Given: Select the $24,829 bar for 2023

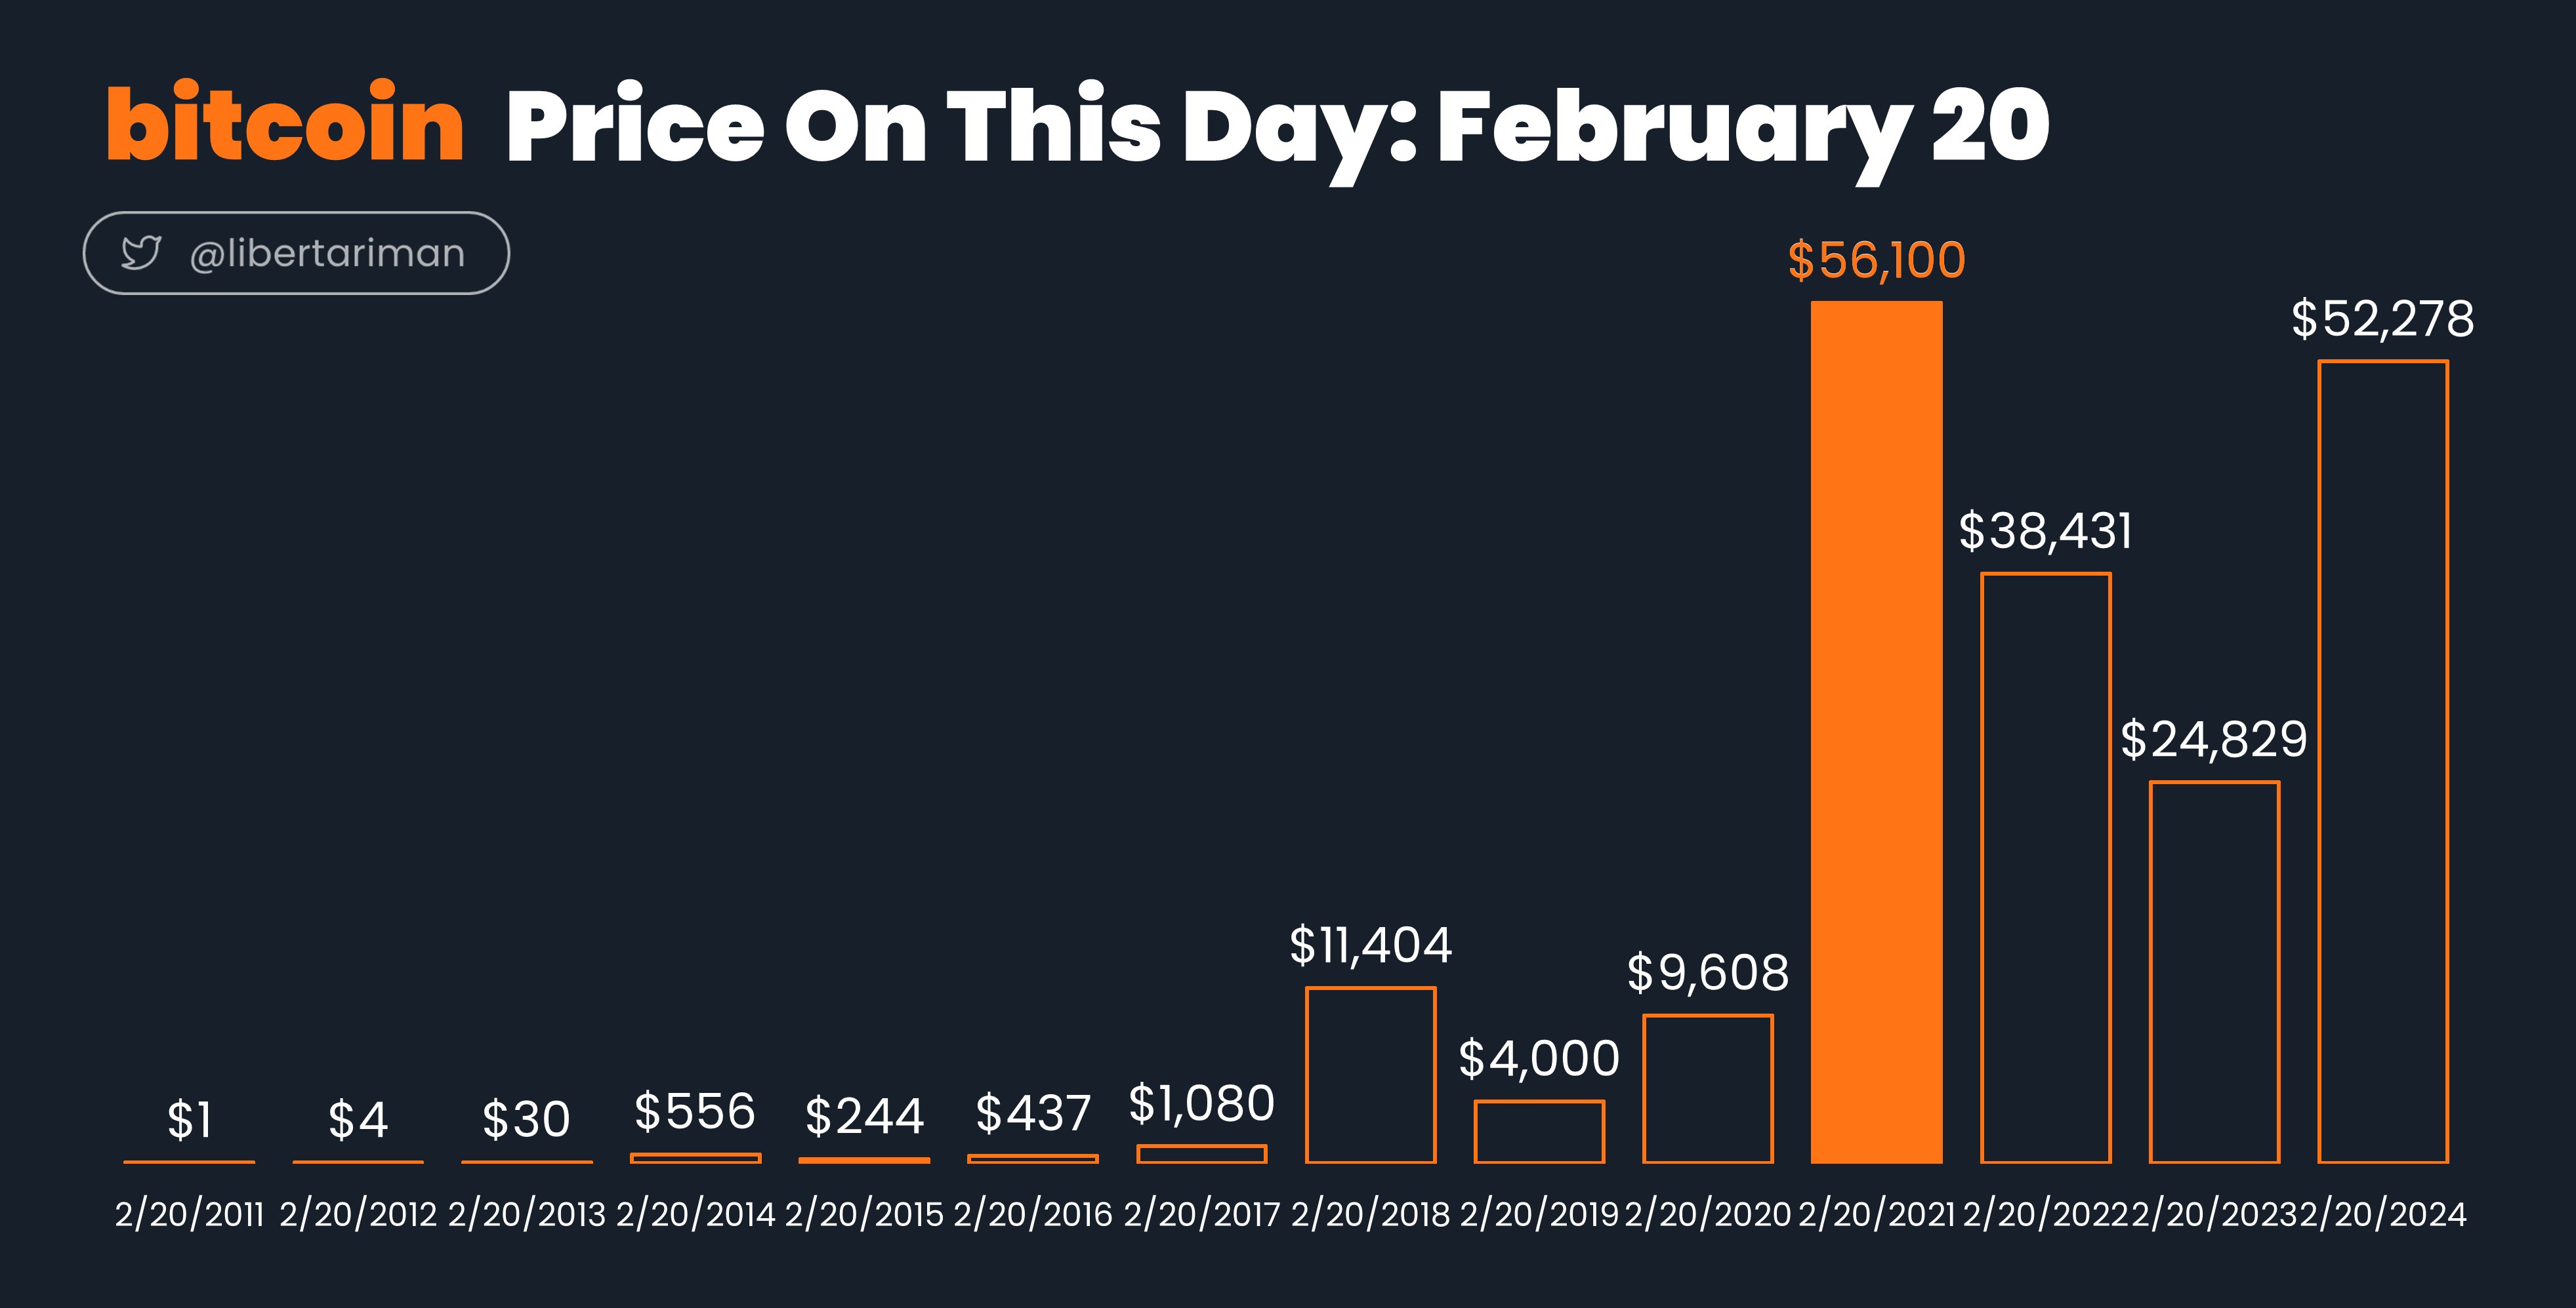Looking at the screenshot, I should 2215,972.
